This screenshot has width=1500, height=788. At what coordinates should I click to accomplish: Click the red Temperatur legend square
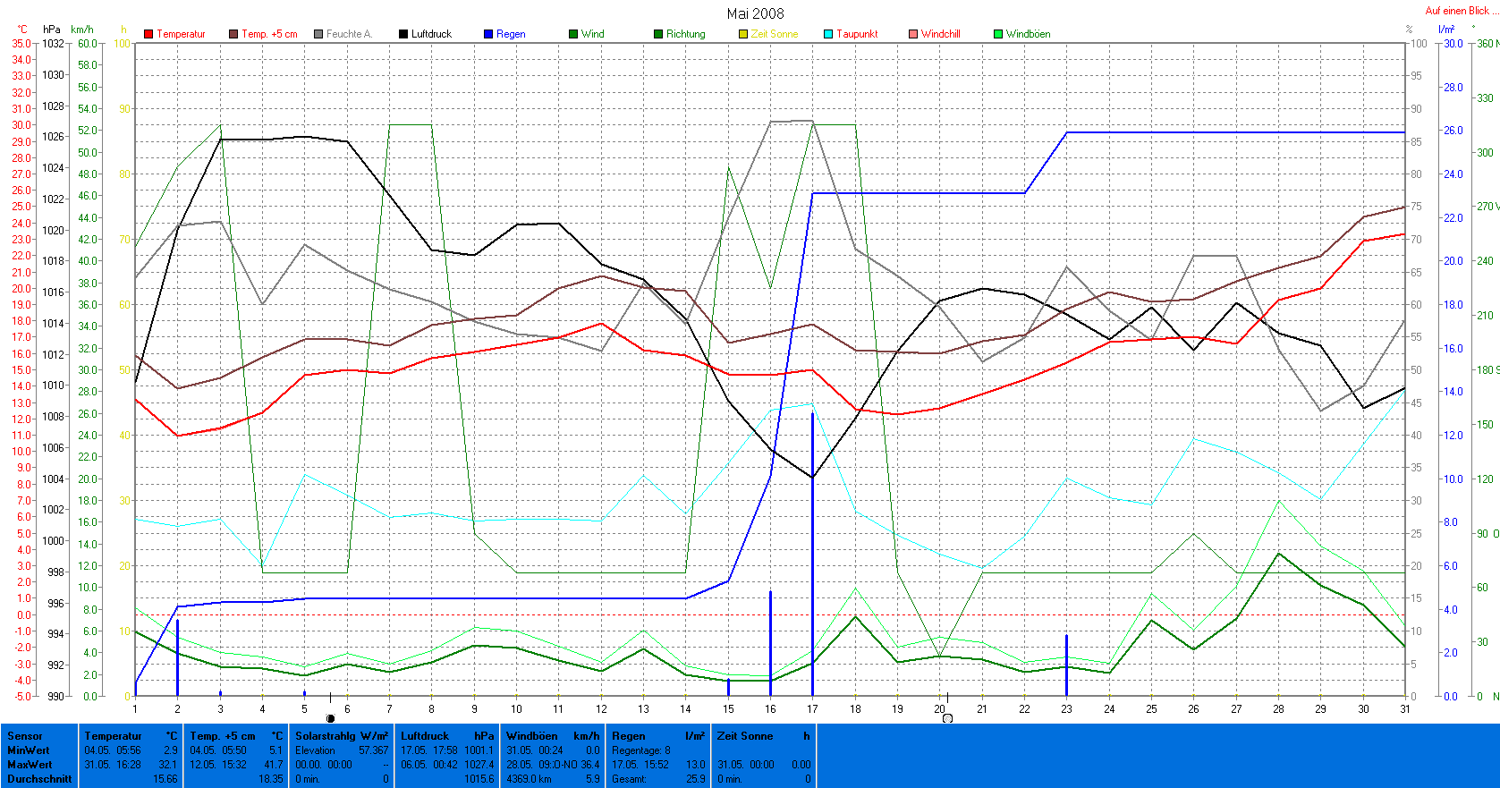pyautogui.click(x=148, y=34)
